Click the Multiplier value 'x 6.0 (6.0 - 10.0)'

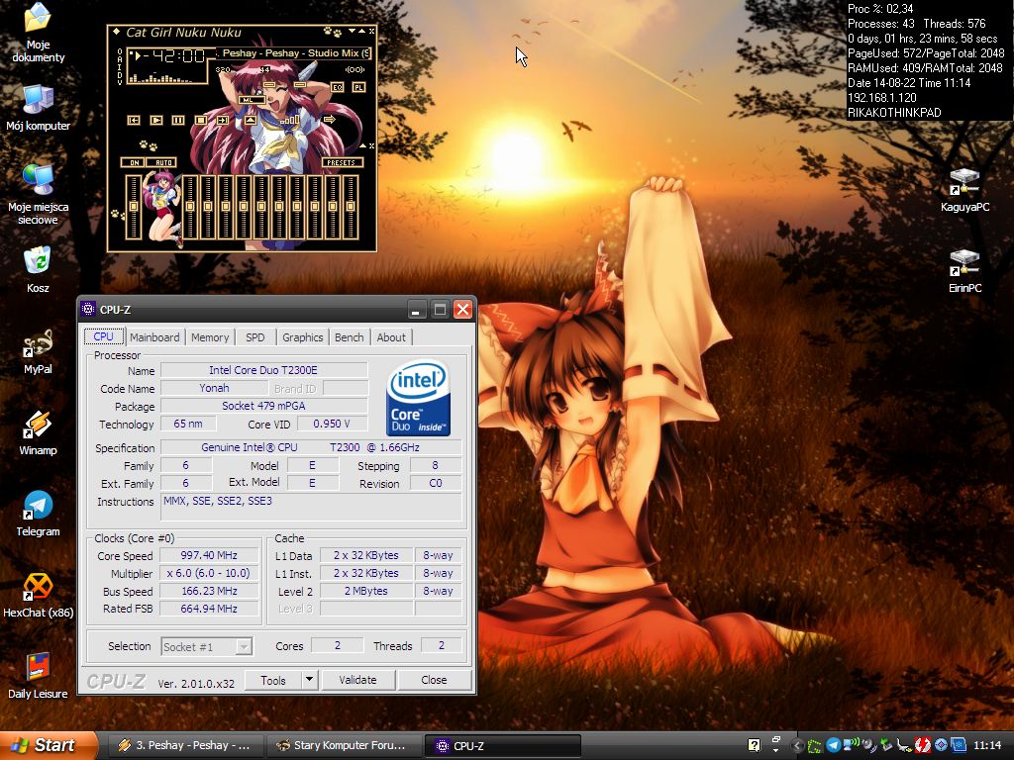[210, 573]
